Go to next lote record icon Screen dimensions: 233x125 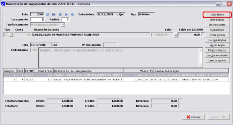[x=66, y=14]
